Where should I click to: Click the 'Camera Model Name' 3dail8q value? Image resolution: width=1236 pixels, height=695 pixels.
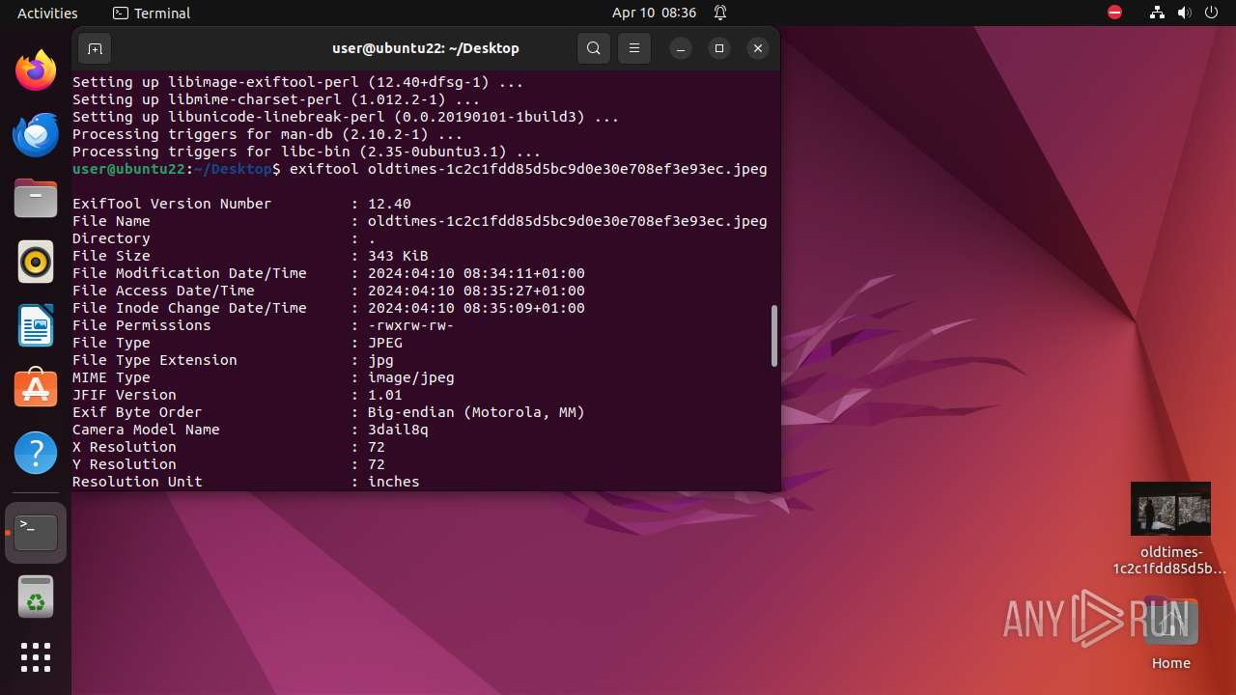pyautogui.click(x=398, y=430)
